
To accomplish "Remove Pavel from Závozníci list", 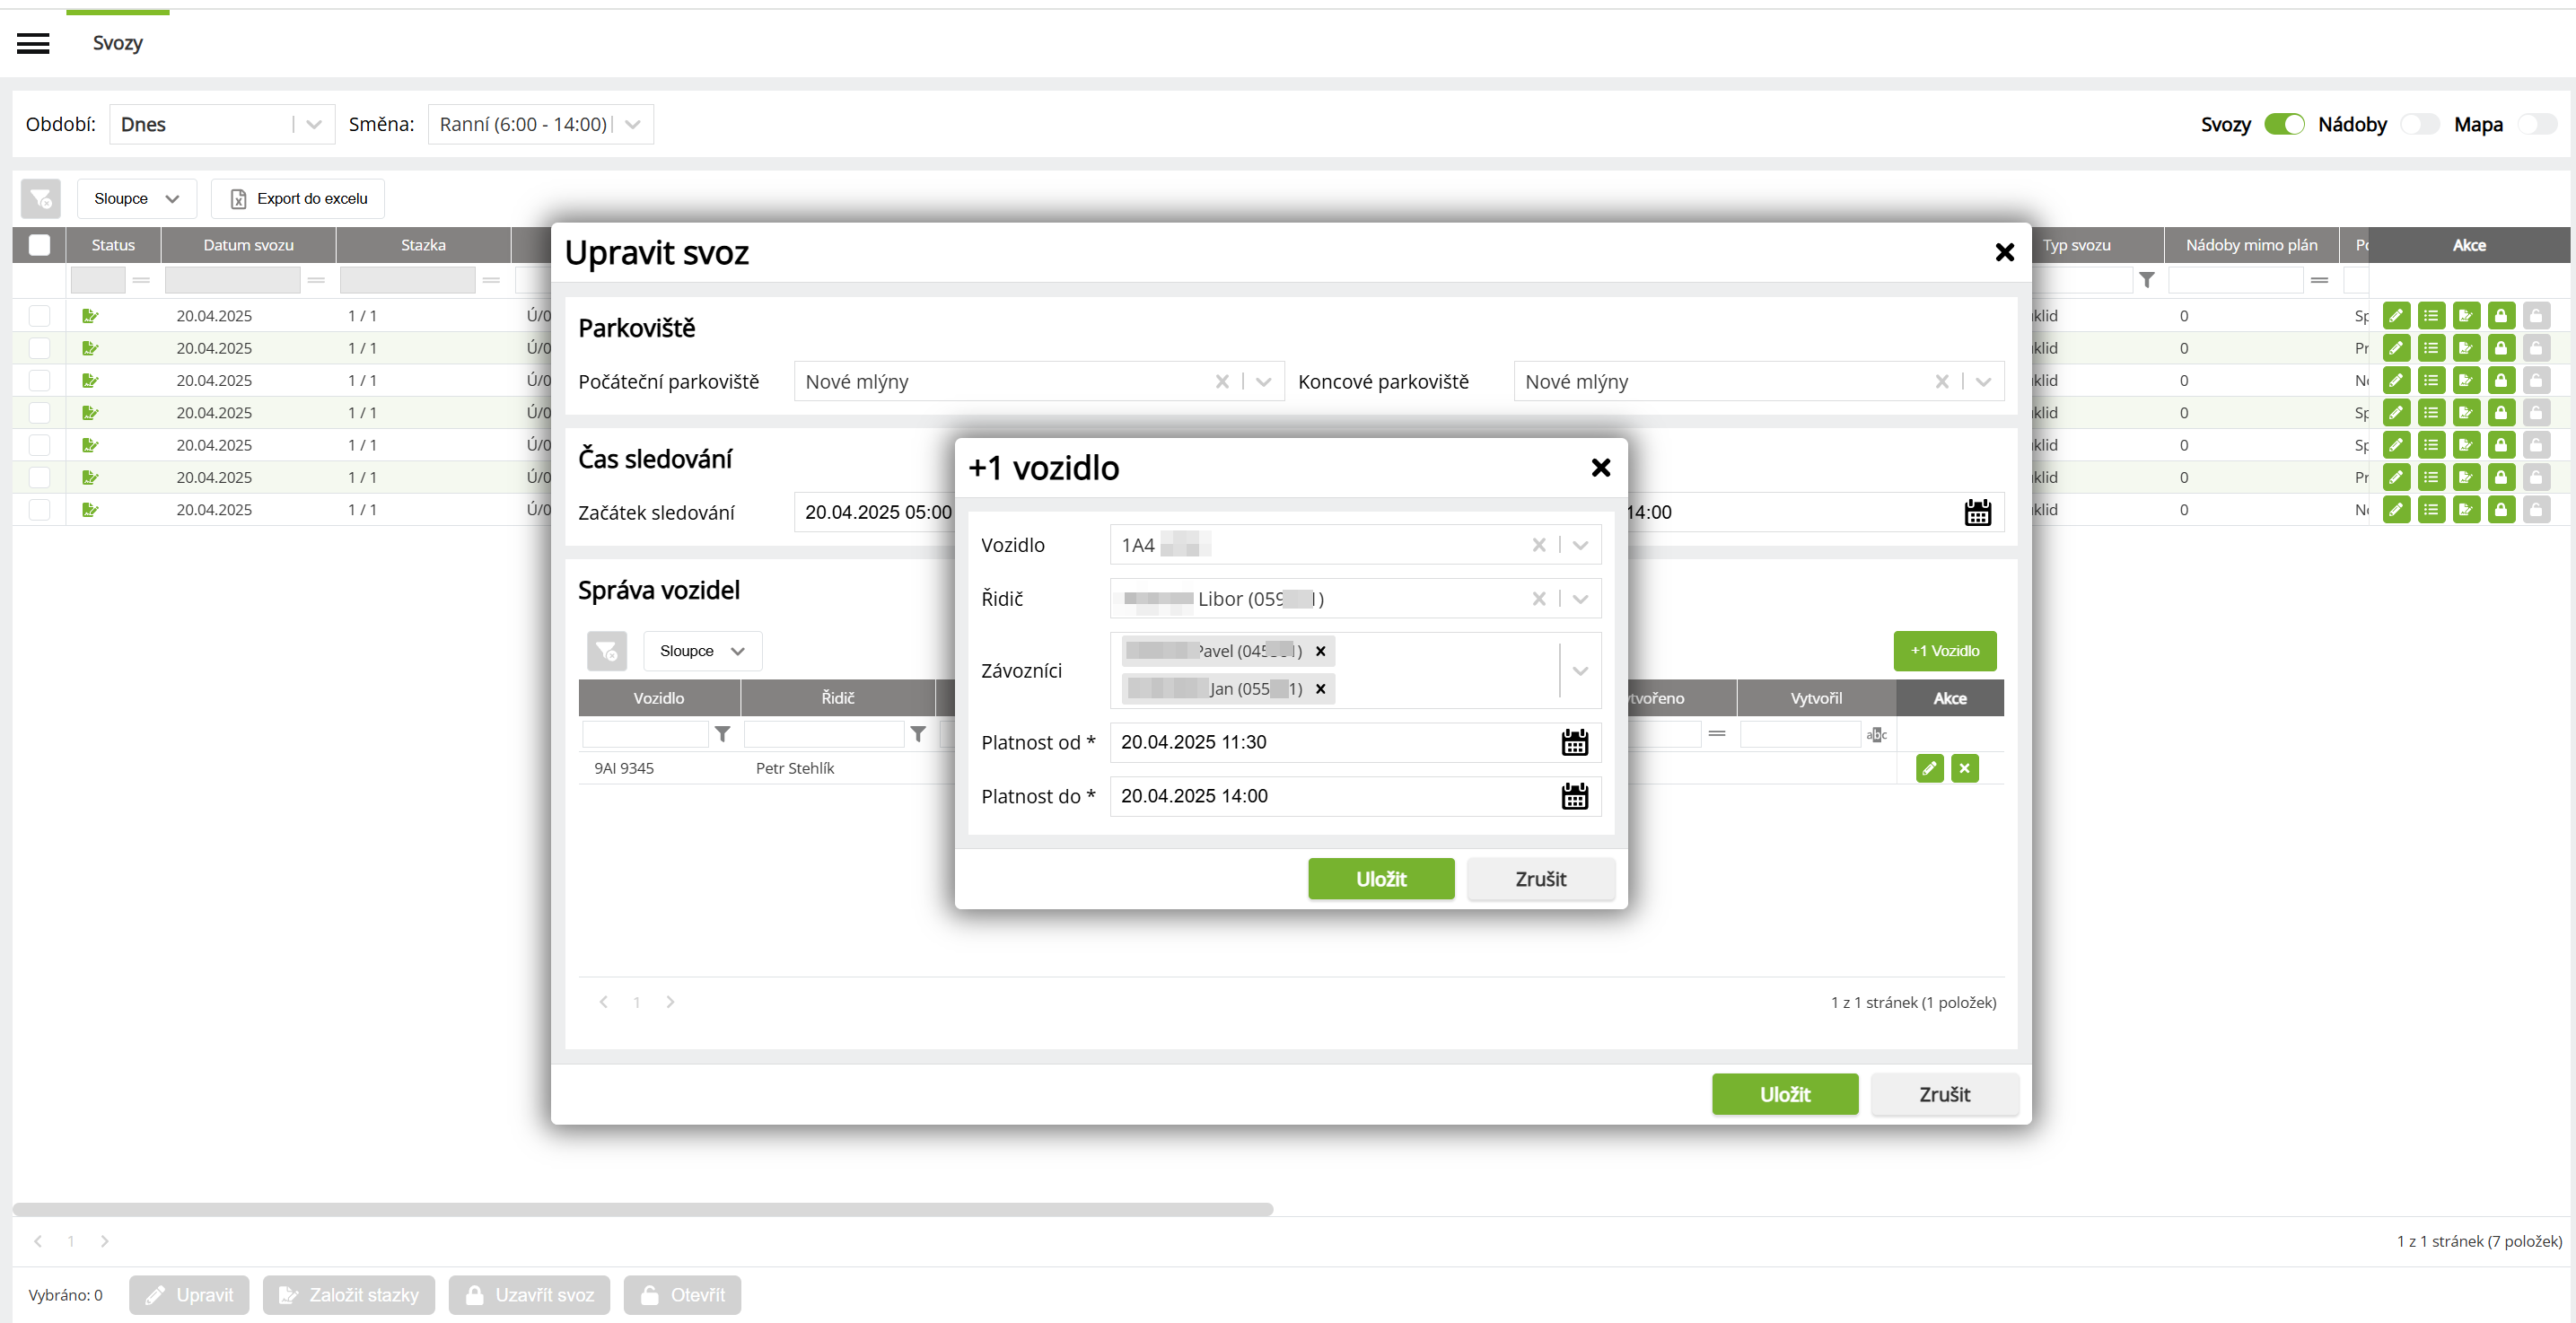I will (x=1320, y=651).
